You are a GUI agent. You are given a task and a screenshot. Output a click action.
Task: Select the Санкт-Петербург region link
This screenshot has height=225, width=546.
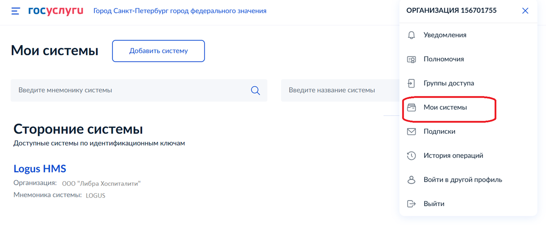[180, 11]
